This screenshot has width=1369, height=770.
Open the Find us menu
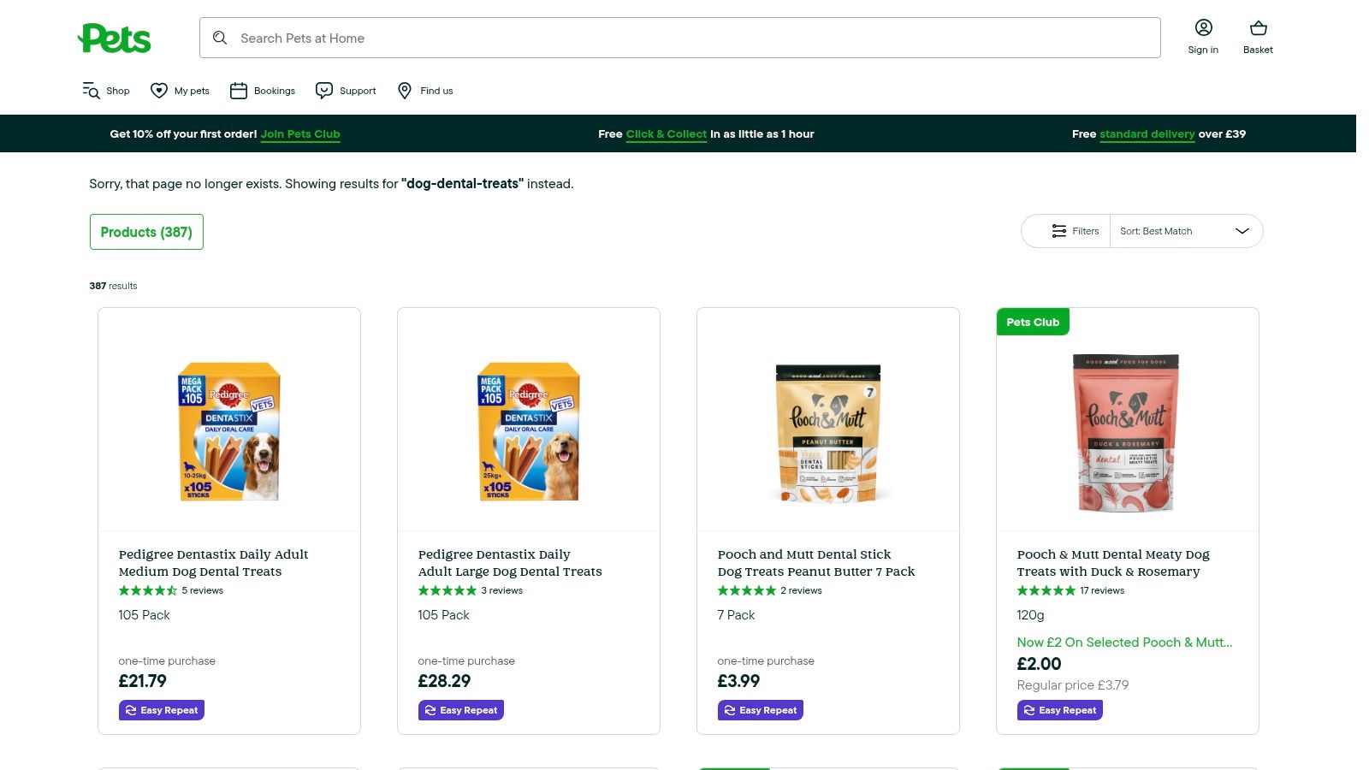[425, 91]
